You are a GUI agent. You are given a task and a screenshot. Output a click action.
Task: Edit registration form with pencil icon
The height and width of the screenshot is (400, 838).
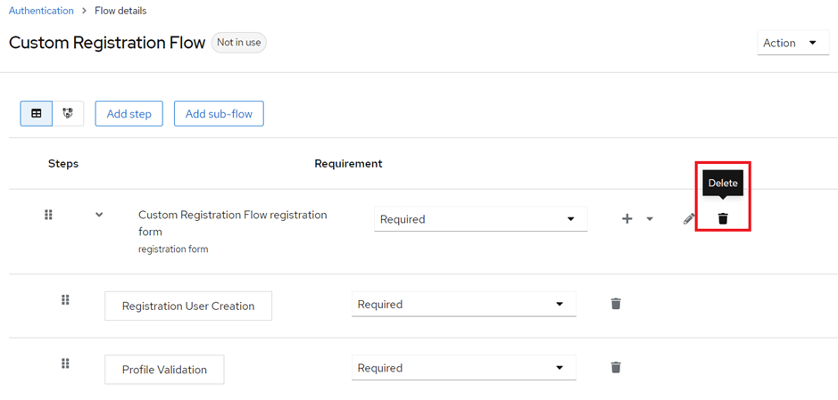[689, 218]
